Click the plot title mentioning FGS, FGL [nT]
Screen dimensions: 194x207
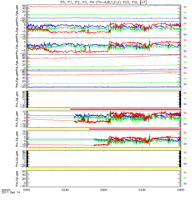click(104, 2)
